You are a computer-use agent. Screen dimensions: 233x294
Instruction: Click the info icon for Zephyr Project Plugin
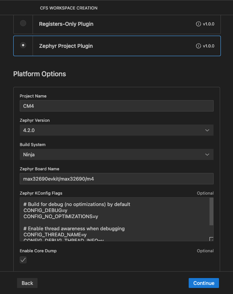click(198, 46)
